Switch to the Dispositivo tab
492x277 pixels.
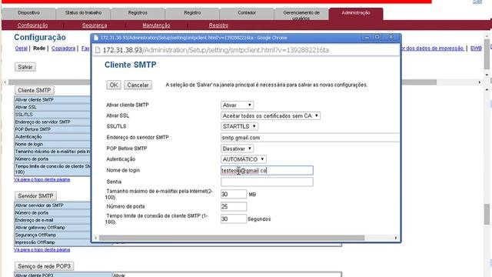click(28, 13)
